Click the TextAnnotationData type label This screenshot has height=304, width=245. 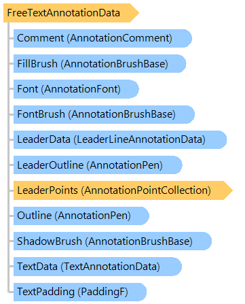pyautogui.click(x=111, y=267)
